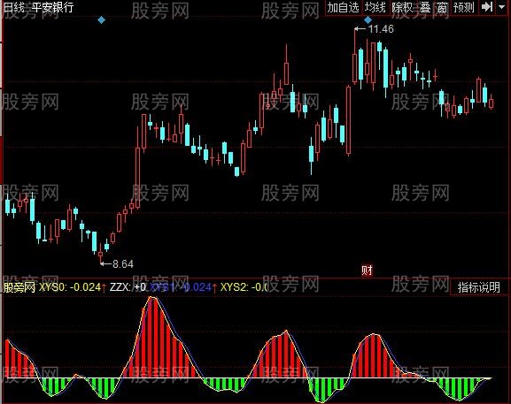
Task: Click the arrow-to-bar icon in top toolbar
Action: [487, 7]
